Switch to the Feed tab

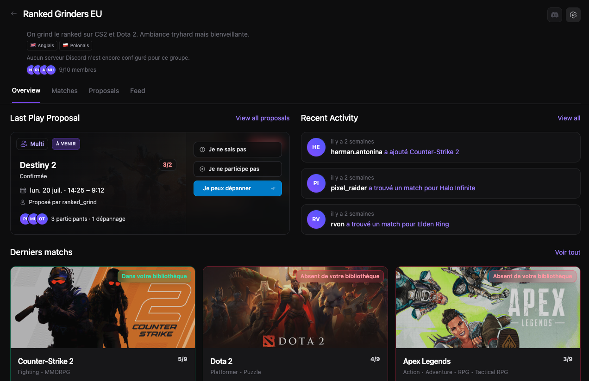138,91
